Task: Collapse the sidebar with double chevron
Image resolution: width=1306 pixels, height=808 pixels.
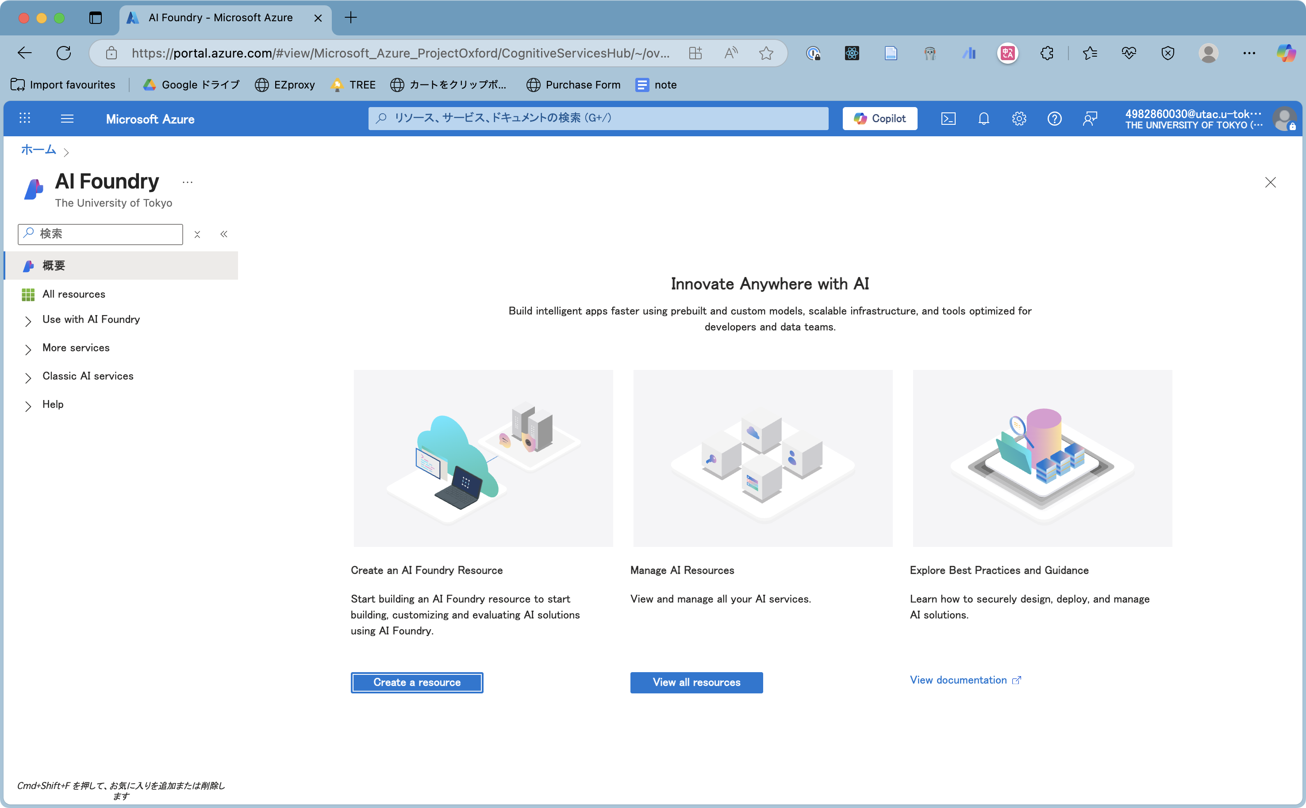Action: click(224, 234)
